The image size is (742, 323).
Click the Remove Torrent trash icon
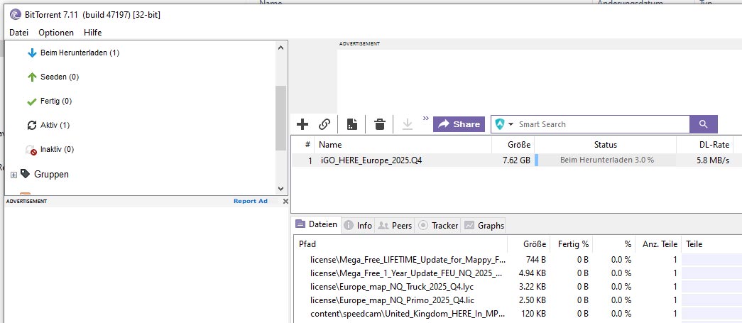pyautogui.click(x=379, y=124)
